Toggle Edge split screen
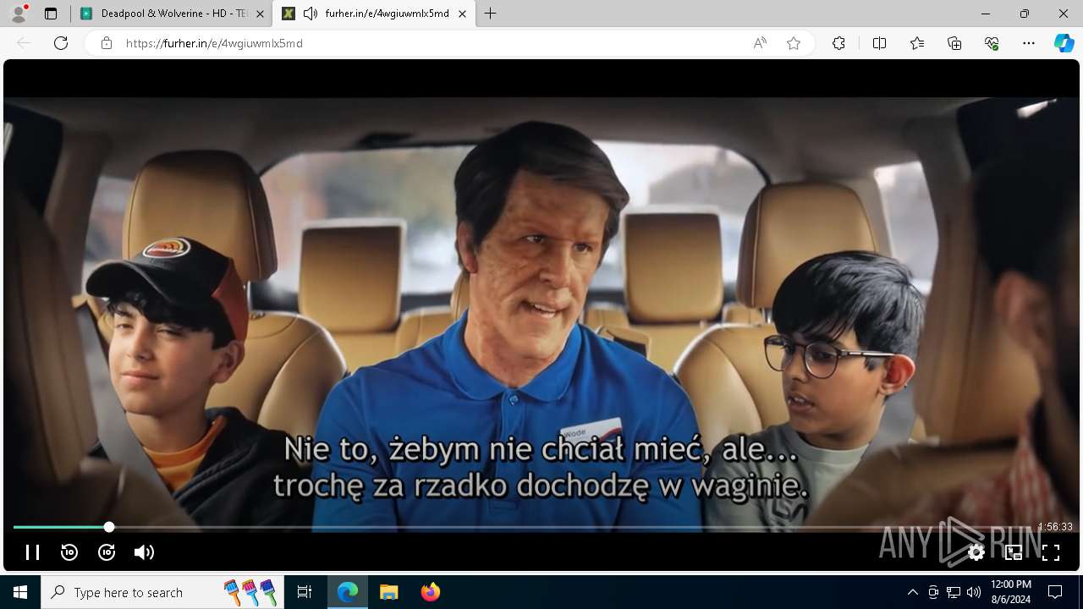The height and width of the screenshot is (609, 1083). 879,43
